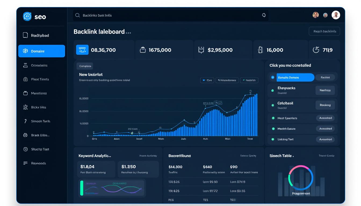Open the Complete dropdown above chart

[85, 66]
